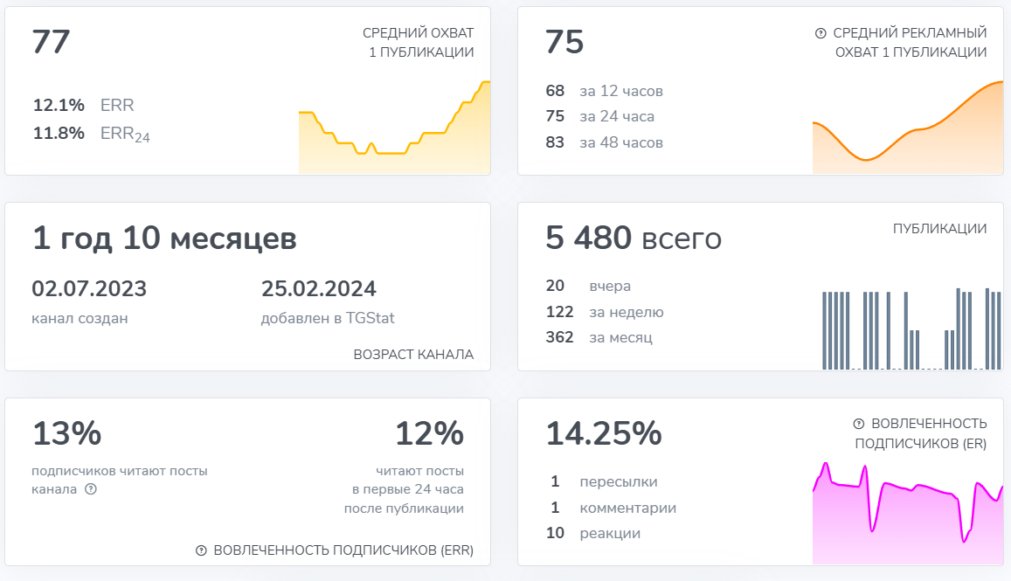Click the ERR24 label
This screenshot has width=1011, height=581.
click(125, 135)
